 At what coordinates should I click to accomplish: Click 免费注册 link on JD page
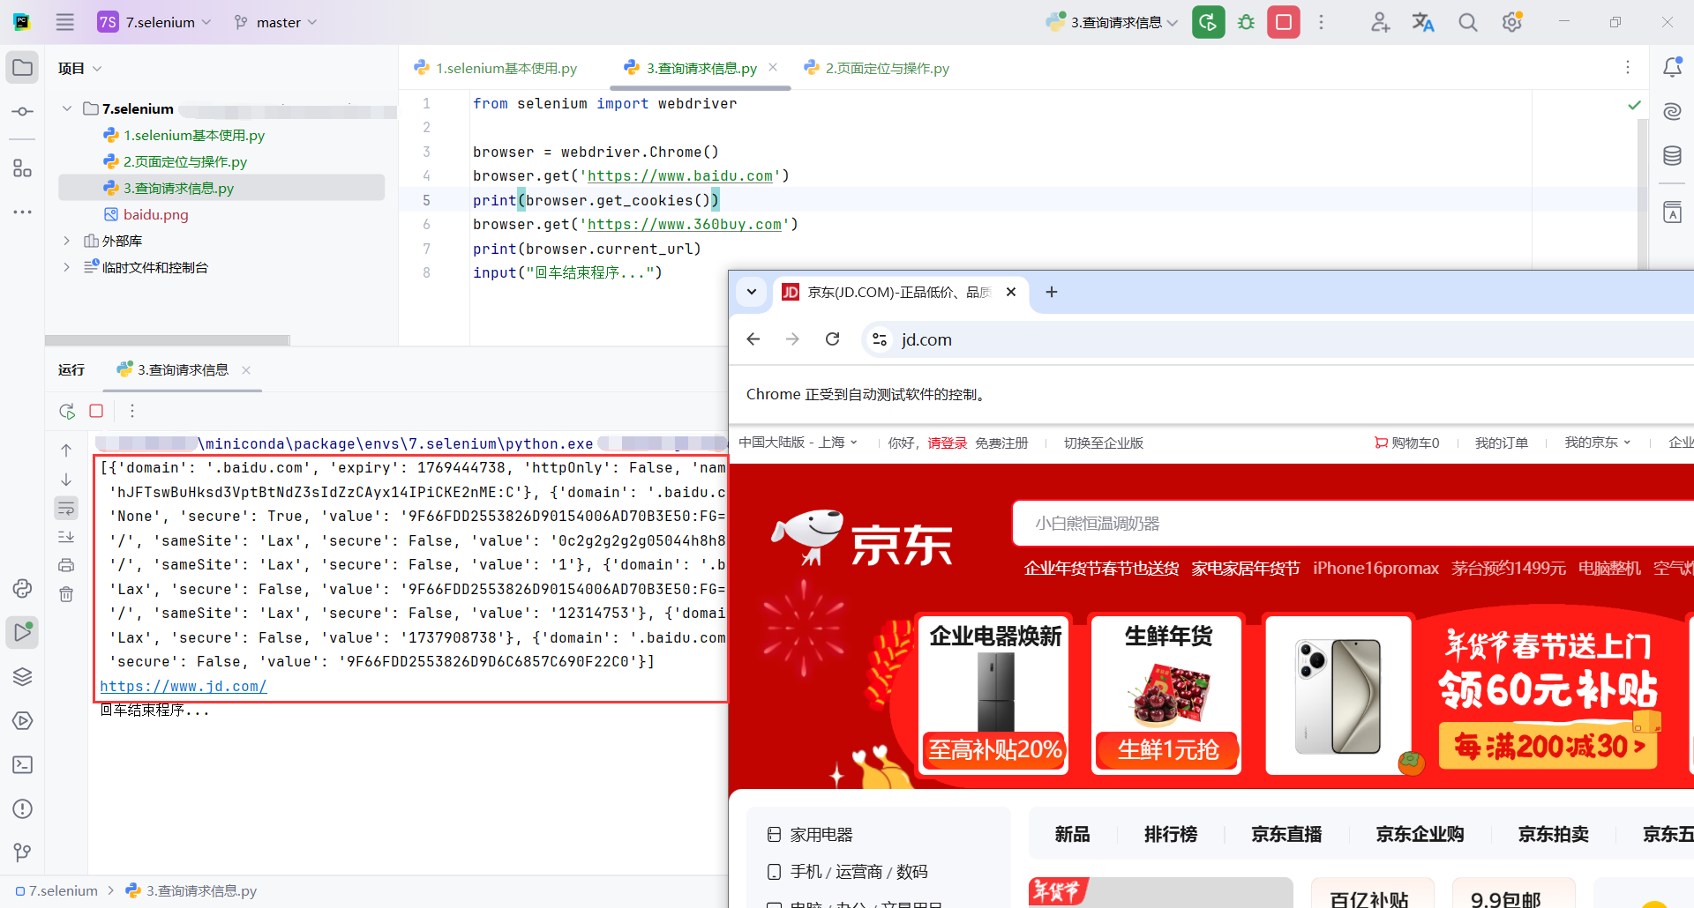1002,443
